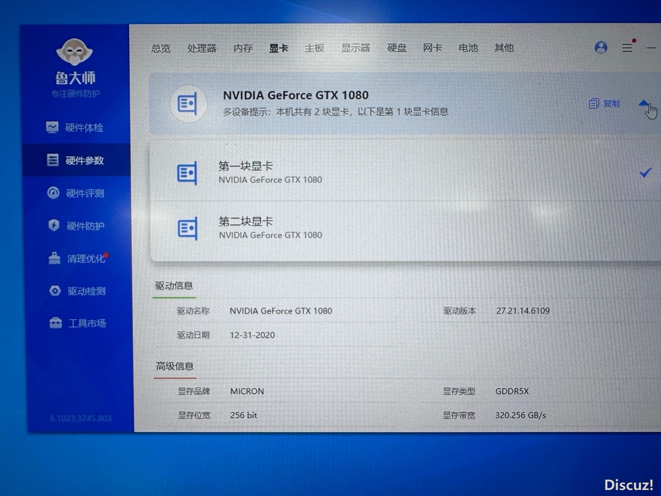Open 清理优化 in the sidebar
The height and width of the screenshot is (496, 661).
[78, 258]
